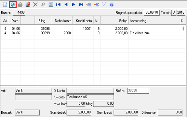Click the Mva linje amount field

[x=76, y=104]
